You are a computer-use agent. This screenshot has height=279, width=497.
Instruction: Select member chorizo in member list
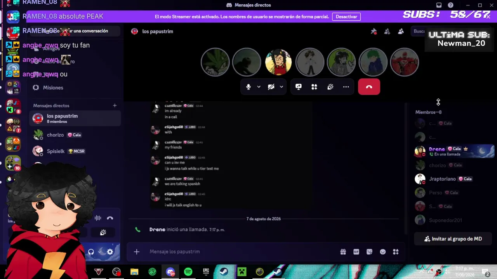tap(454, 165)
